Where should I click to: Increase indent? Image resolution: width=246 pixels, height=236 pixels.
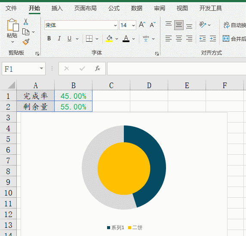(213, 39)
